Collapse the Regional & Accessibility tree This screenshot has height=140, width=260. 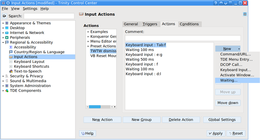tap(3, 42)
